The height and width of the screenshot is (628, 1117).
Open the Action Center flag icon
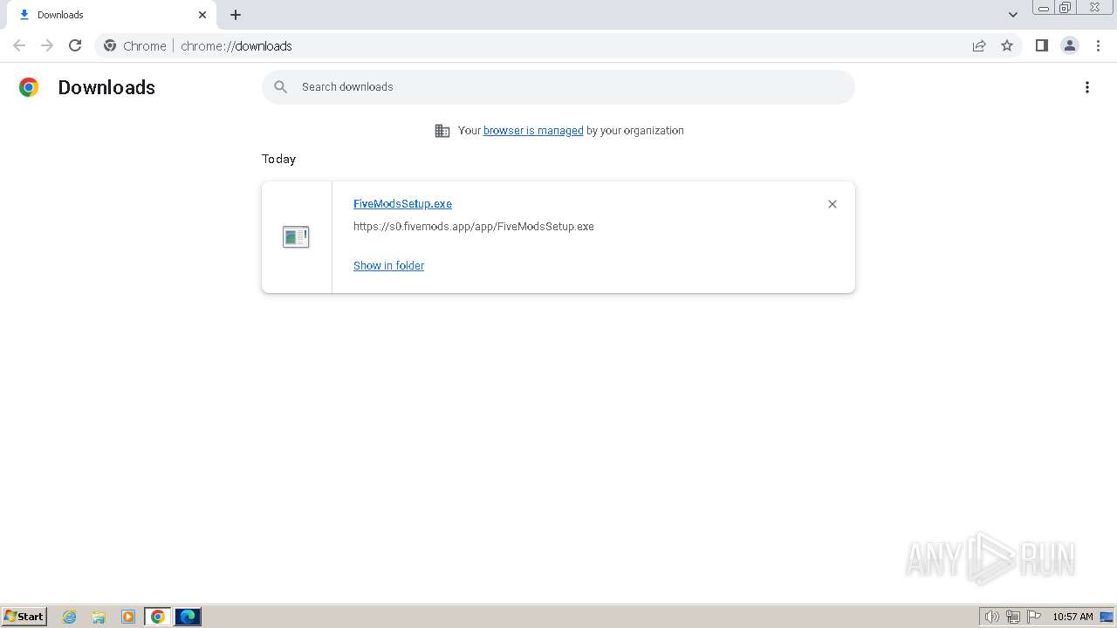1034,617
